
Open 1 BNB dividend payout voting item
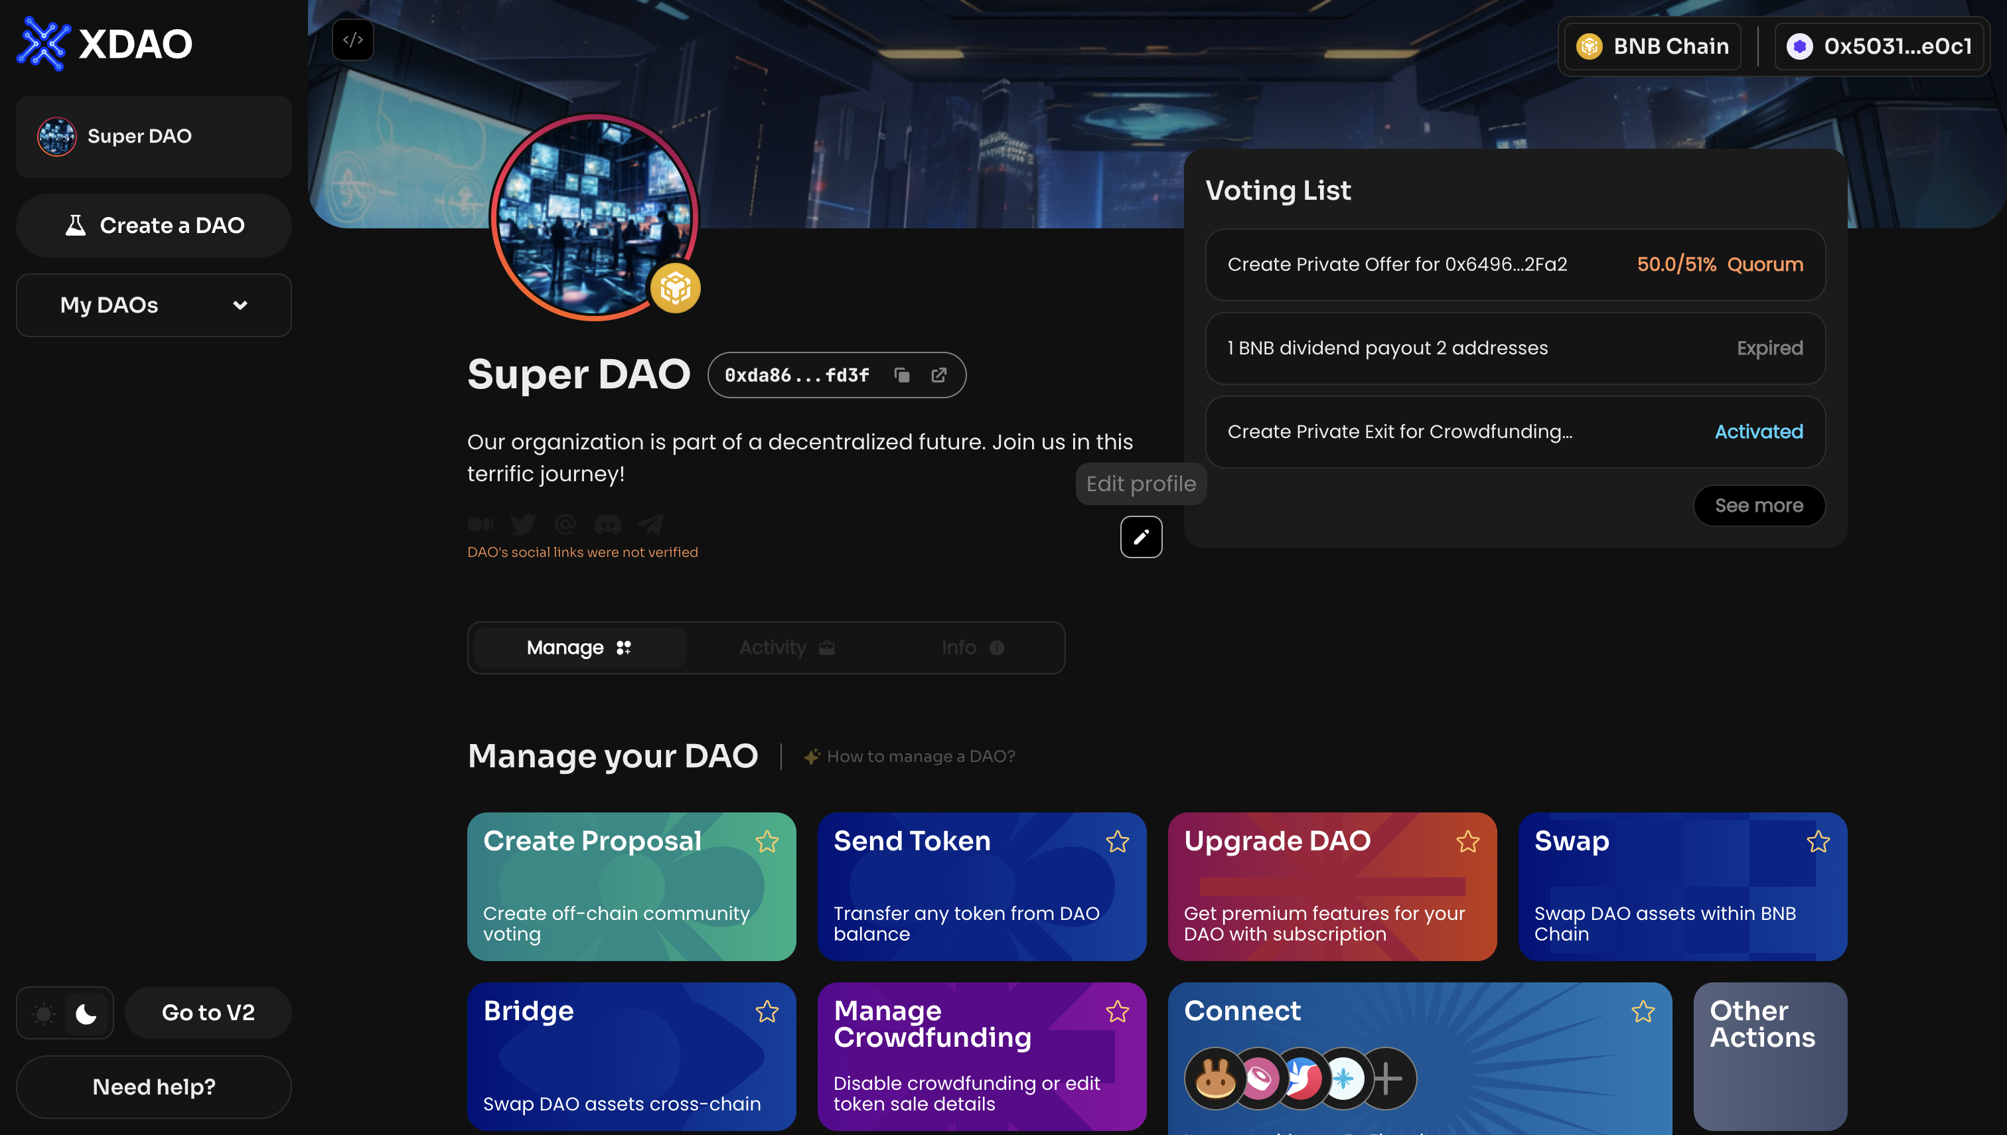pyautogui.click(x=1515, y=348)
